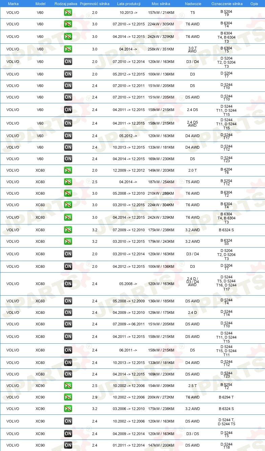Click the '01.2011 -> 12.2014' production years cell

pos(129,445)
